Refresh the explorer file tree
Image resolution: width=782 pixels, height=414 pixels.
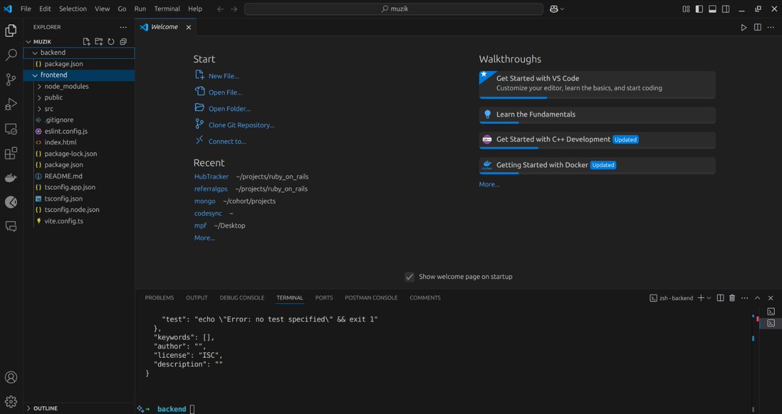(111, 41)
